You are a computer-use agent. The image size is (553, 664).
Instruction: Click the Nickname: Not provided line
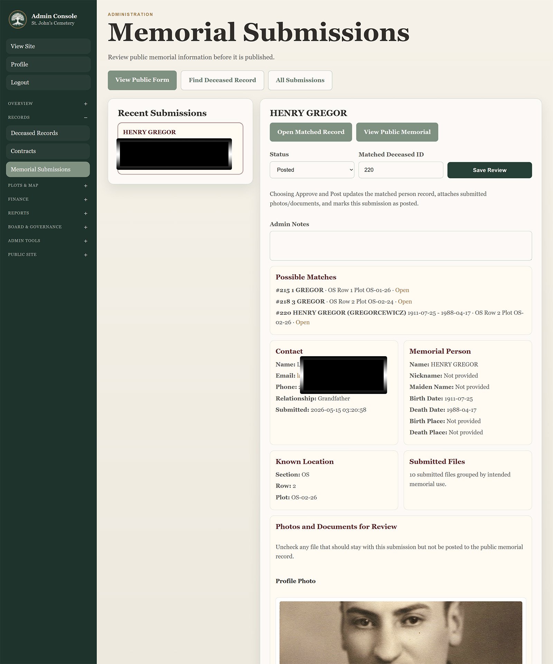[444, 376]
